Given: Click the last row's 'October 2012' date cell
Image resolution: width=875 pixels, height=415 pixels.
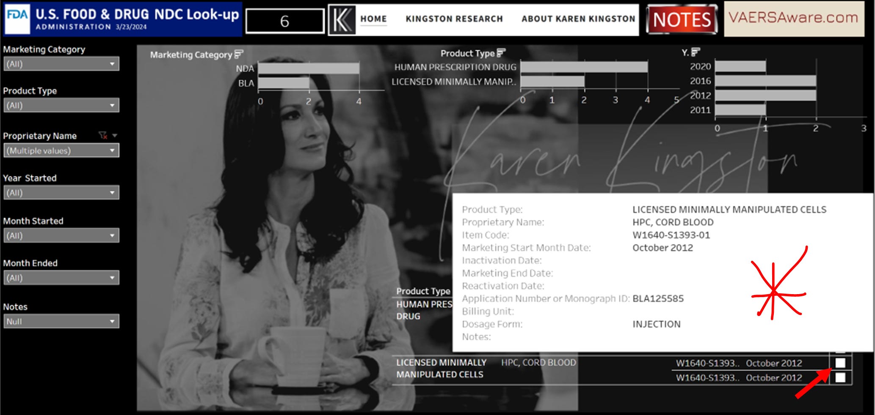Looking at the screenshot, I should (774, 378).
